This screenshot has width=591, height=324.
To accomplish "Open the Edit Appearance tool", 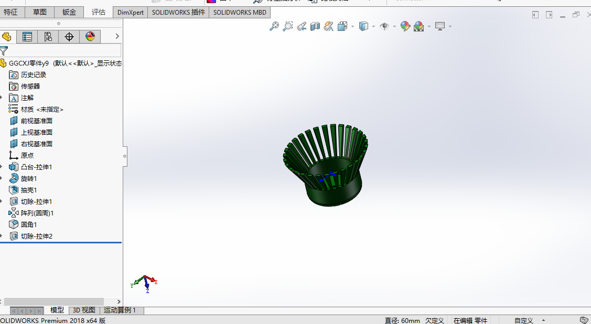I will coord(405,26).
